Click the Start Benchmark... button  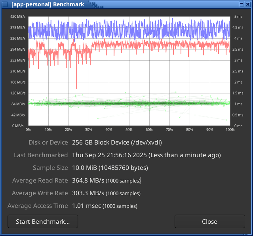[x=43, y=221]
